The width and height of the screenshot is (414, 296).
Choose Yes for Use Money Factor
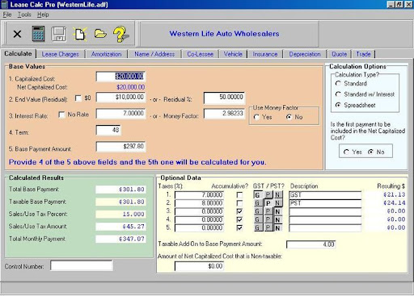pos(256,117)
